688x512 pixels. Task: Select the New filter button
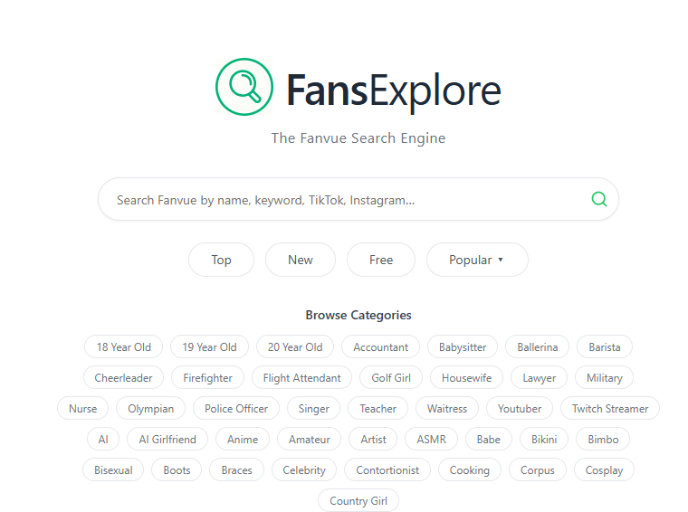click(x=300, y=260)
